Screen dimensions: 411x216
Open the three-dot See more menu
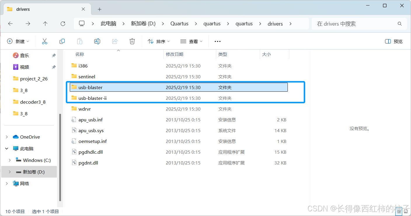click(217, 41)
